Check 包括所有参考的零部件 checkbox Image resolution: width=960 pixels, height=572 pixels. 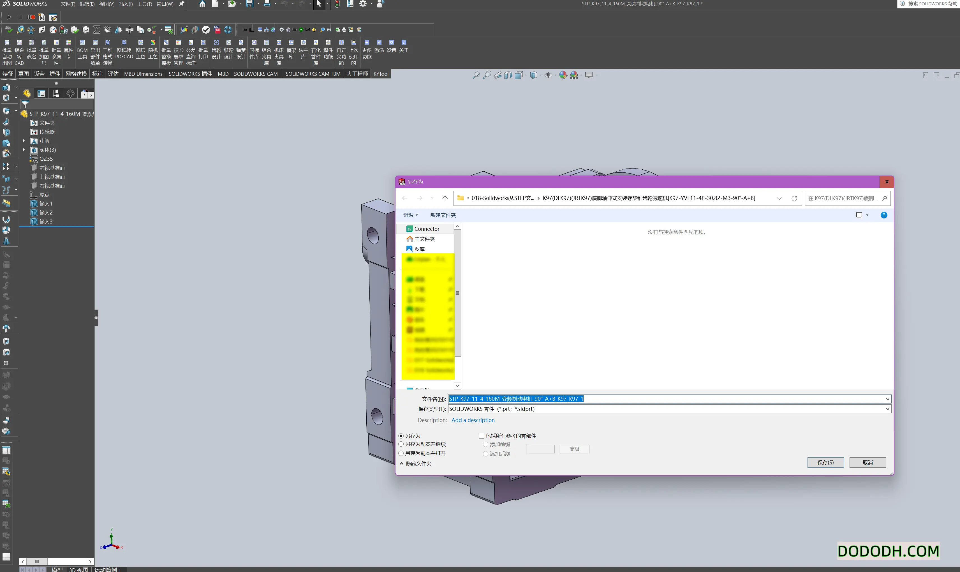coord(481,435)
